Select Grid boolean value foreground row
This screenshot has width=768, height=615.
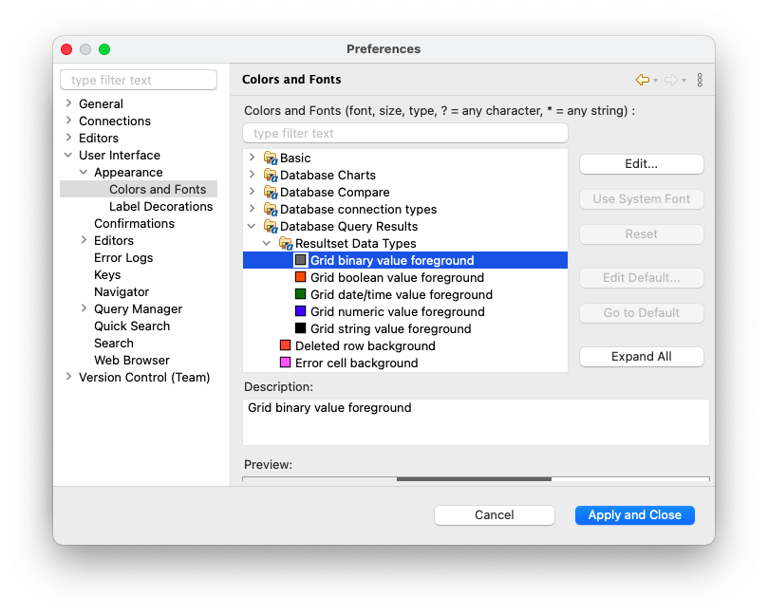tap(397, 278)
